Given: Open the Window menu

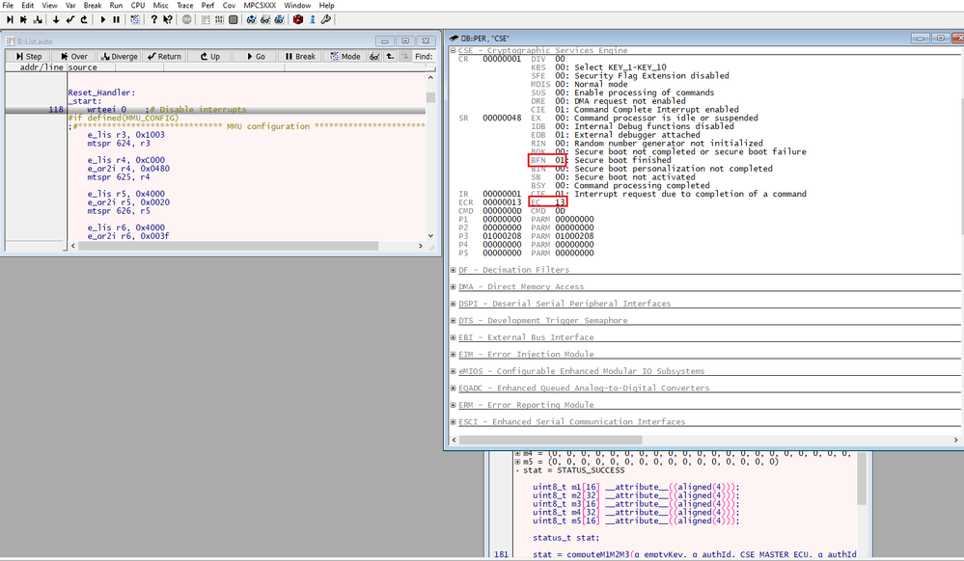Looking at the screenshot, I should coord(297,5).
